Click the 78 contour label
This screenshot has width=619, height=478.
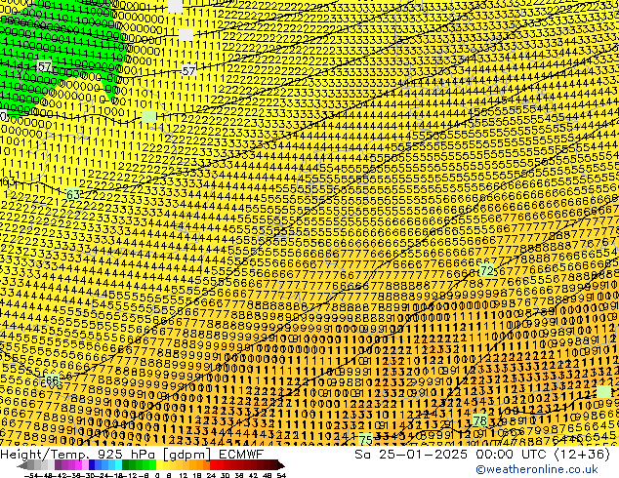[479, 420]
